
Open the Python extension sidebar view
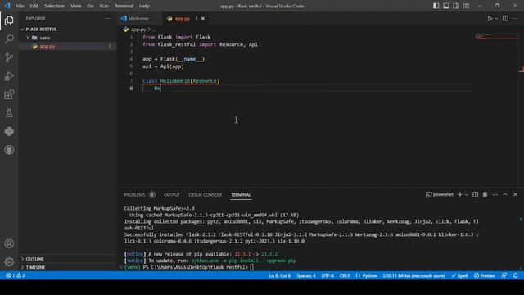click(9, 131)
